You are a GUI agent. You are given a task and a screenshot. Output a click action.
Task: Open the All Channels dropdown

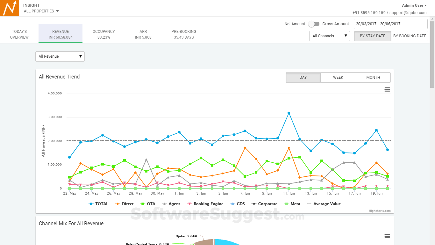coord(329,36)
